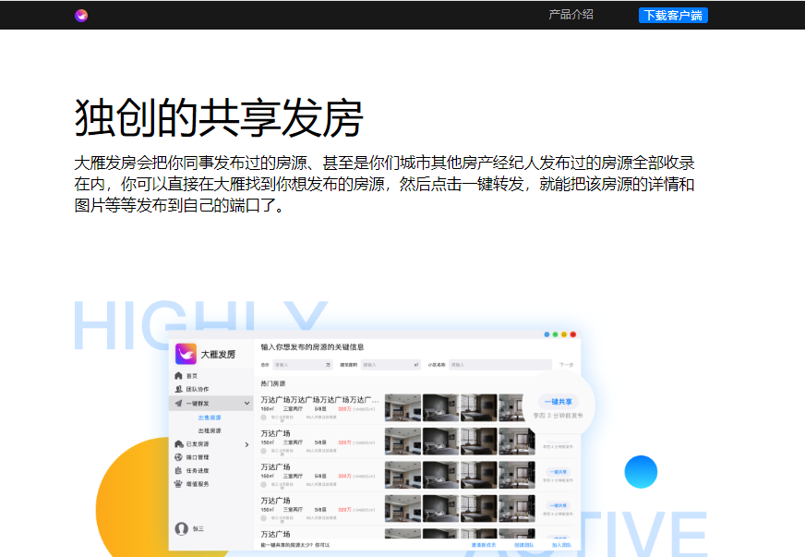Select the 端口管理 globe icon
Image resolution: width=805 pixels, height=557 pixels.
178,457
